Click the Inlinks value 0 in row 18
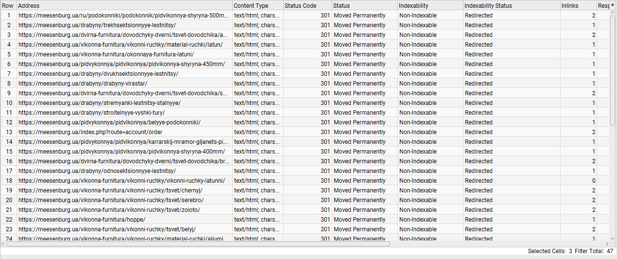617x259 pixels. 593,181
